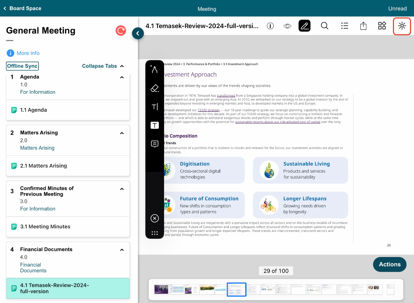The height and width of the screenshot is (303, 414).
Task: Open first page thumbnail with purple cover
Action: pos(161,289)
